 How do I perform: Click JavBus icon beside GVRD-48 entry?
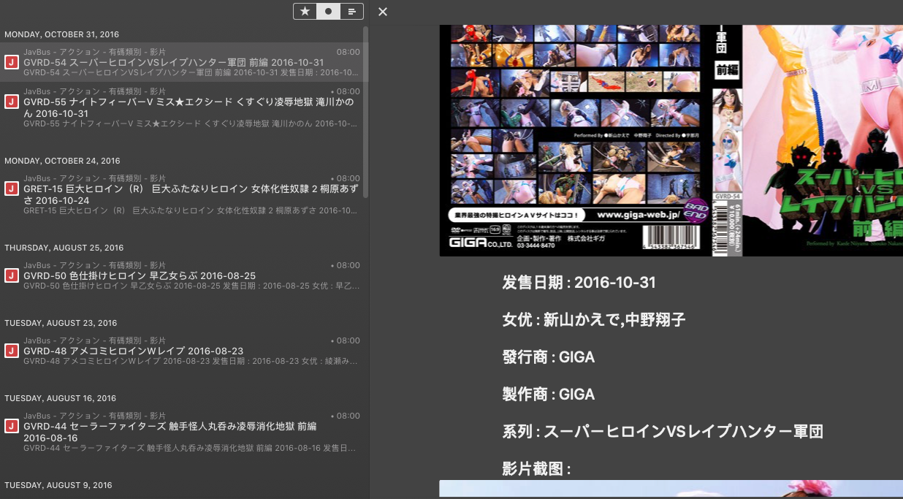pyautogui.click(x=11, y=351)
